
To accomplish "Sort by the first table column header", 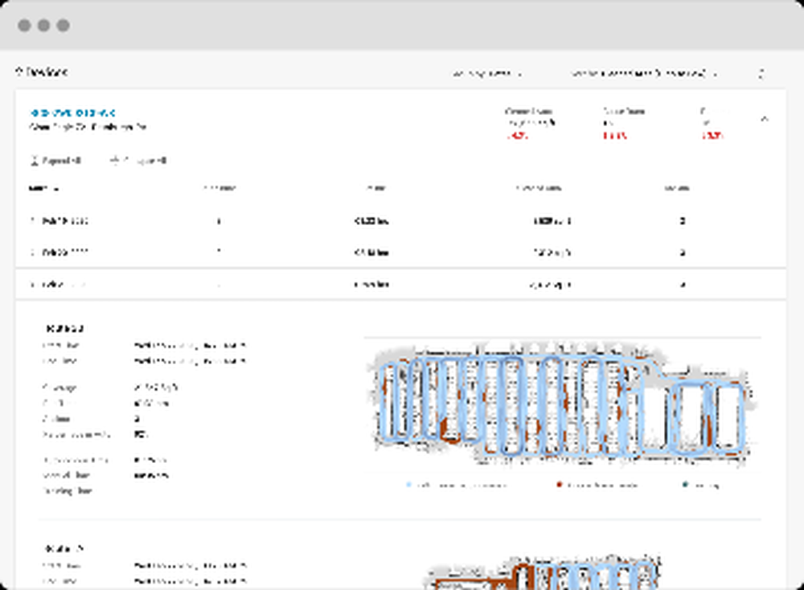I will click(x=43, y=188).
